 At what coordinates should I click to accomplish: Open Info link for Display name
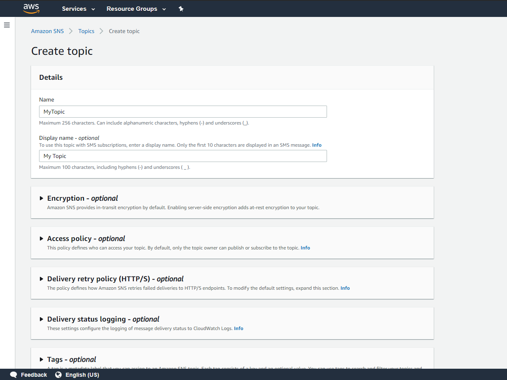tap(317, 145)
